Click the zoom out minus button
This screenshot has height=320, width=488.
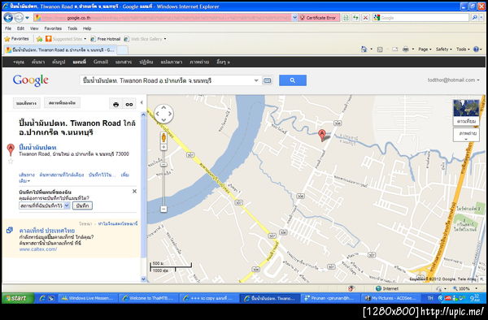[163, 209]
